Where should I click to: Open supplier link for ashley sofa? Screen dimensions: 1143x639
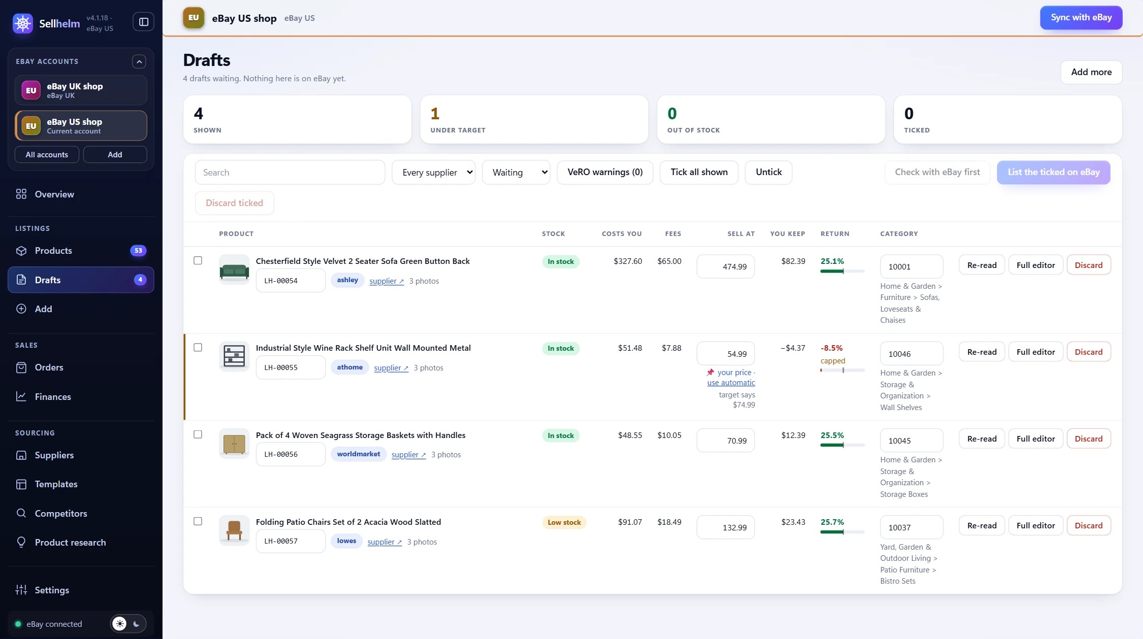(387, 281)
